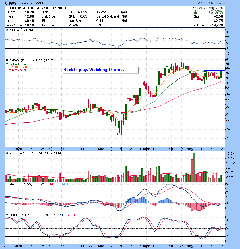Click 'Consumer Discretionary / Specialty Retailers' sector text
This screenshot has height=249, width=240.
(38, 8)
